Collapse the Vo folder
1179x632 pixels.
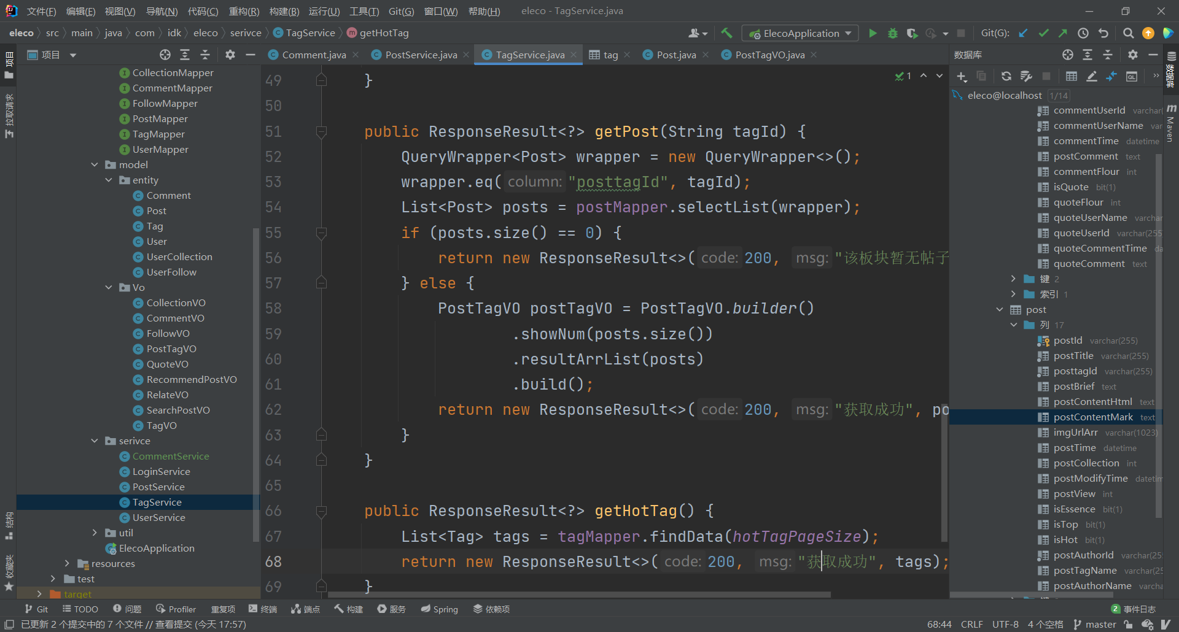(x=109, y=287)
